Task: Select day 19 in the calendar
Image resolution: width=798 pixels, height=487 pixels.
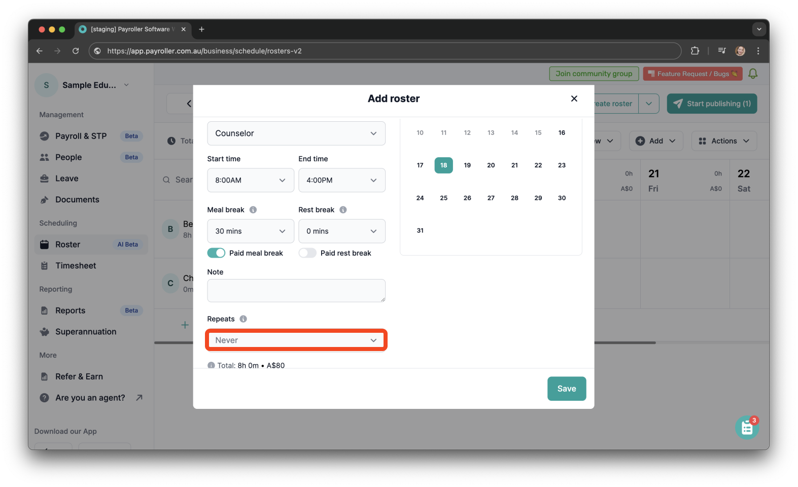Action: [x=467, y=165]
